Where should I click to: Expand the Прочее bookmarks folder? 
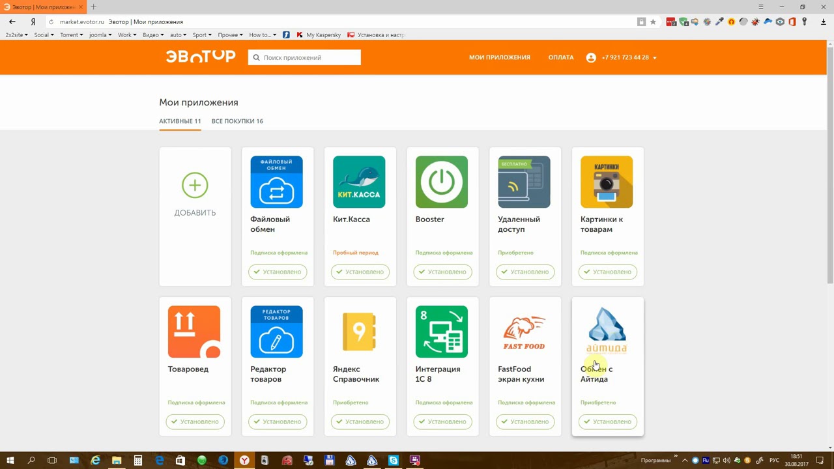coord(230,35)
